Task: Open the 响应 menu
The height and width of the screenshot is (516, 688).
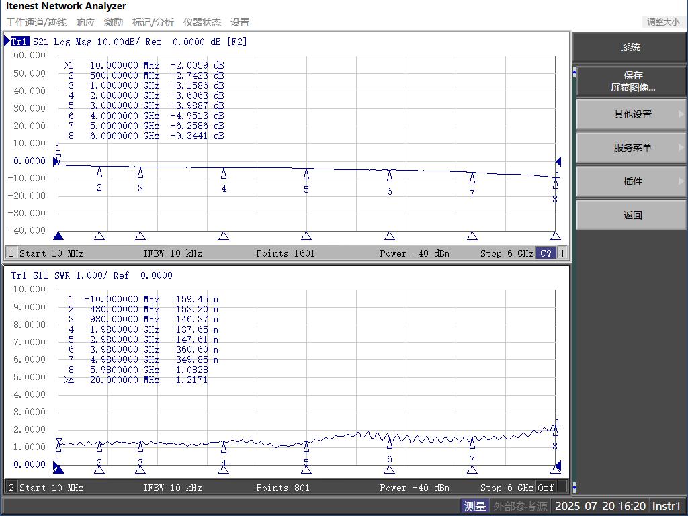Action: click(x=85, y=22)
